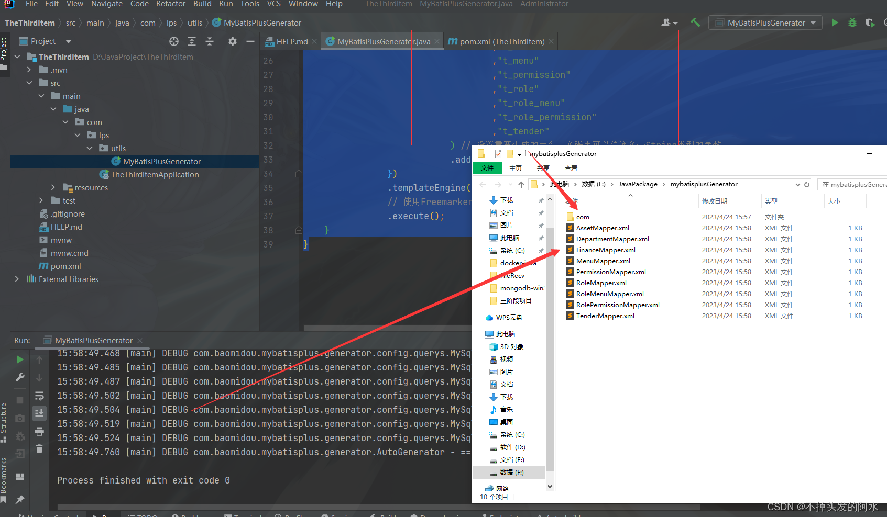Viewport: 887px width, 517px height.
Task: Click HELP.md in the Project tree
Action: pyautogui.click(x=67, y=227)
